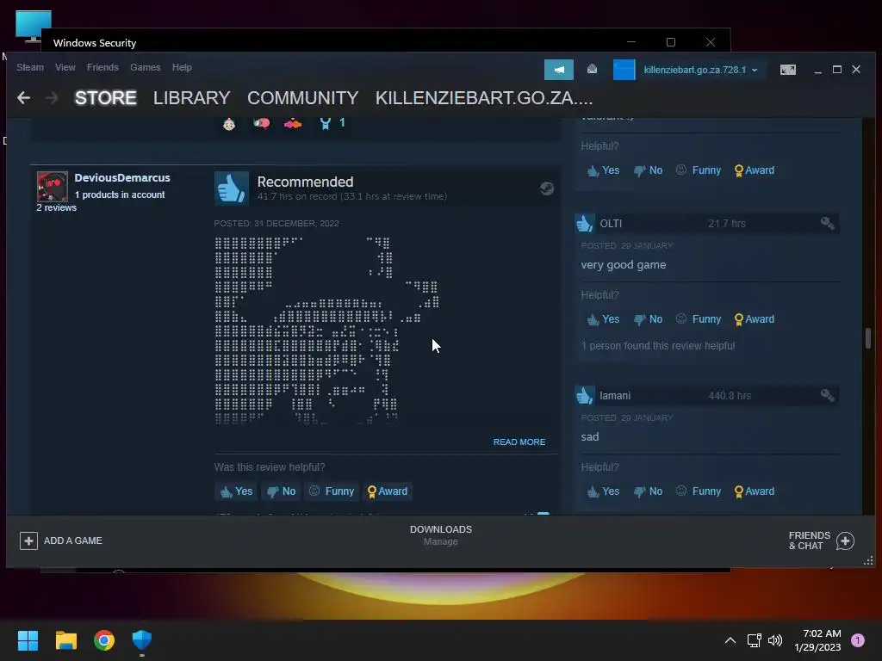Image resolution: width=882 pixels, height=661 pixels.
Task: Open the View menu
Action: click(x=65, y=67)
